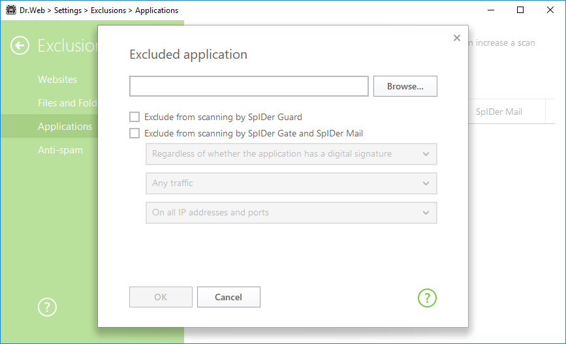This screenshot has height=344, width=566.
Task: Open the Any traffic dropdown
Action: click(291, 183)
